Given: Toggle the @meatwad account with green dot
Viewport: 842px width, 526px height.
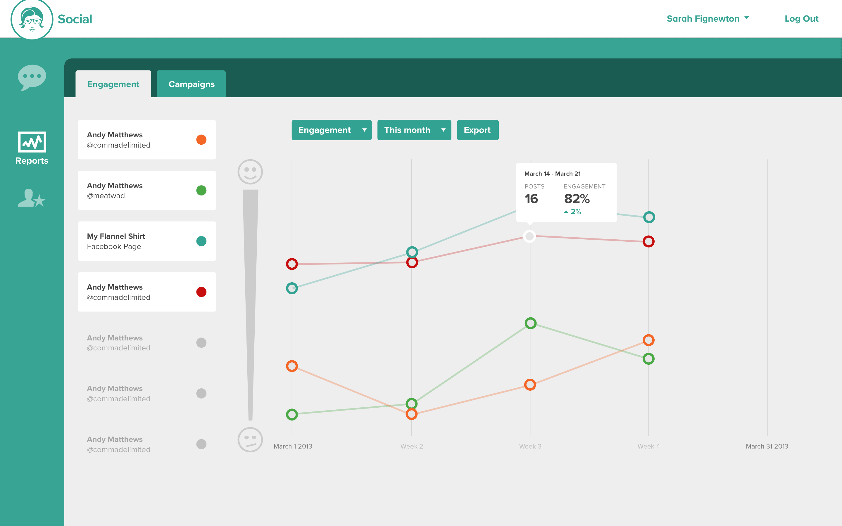Looking at the screenshot, I should pyautogui.click(x=146, y=190).
